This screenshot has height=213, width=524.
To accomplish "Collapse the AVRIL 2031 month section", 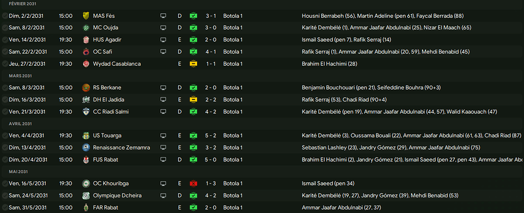I will pyautogui.click(x=20, y=124).
